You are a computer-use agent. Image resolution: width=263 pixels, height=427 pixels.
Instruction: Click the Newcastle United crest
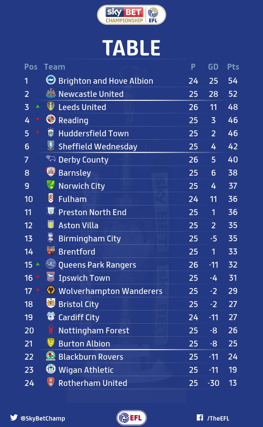coord(51,93)
